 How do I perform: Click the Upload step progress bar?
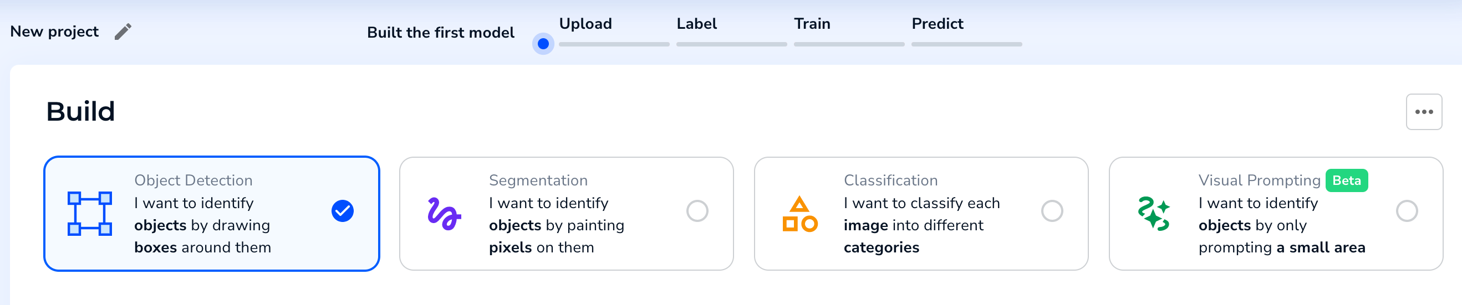pyautogui.click(x=614, y=44)
